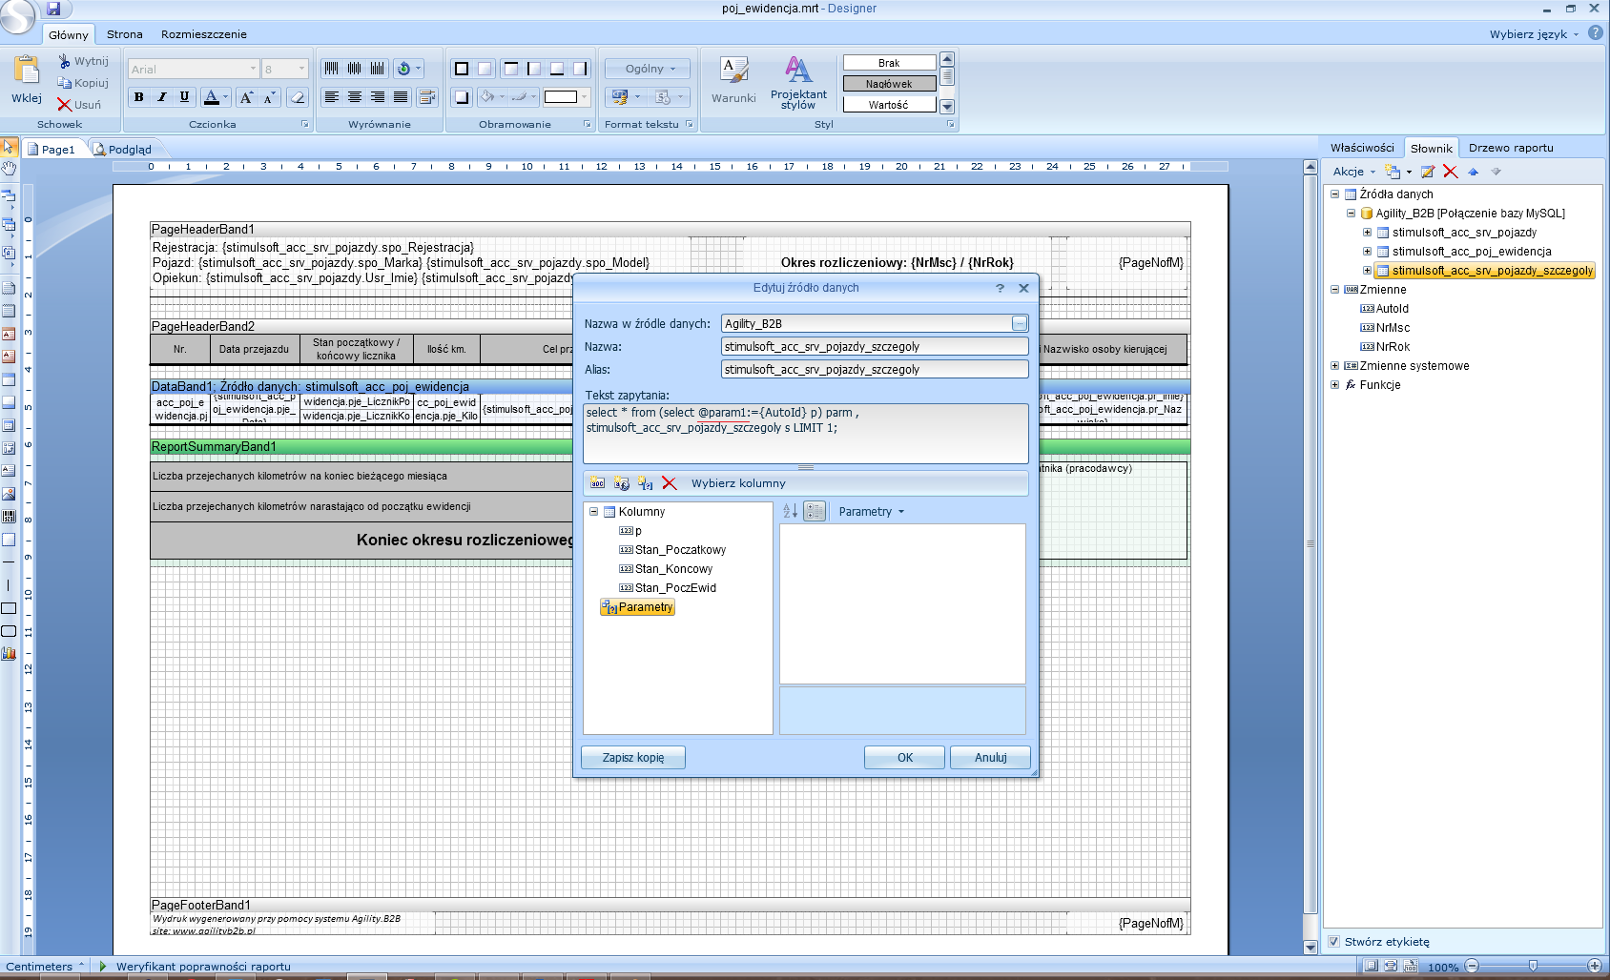The width and height of the screenshot is (1610, 980).
Task: Apply all borders from Obramowanie group
Action: click(462, 69)
